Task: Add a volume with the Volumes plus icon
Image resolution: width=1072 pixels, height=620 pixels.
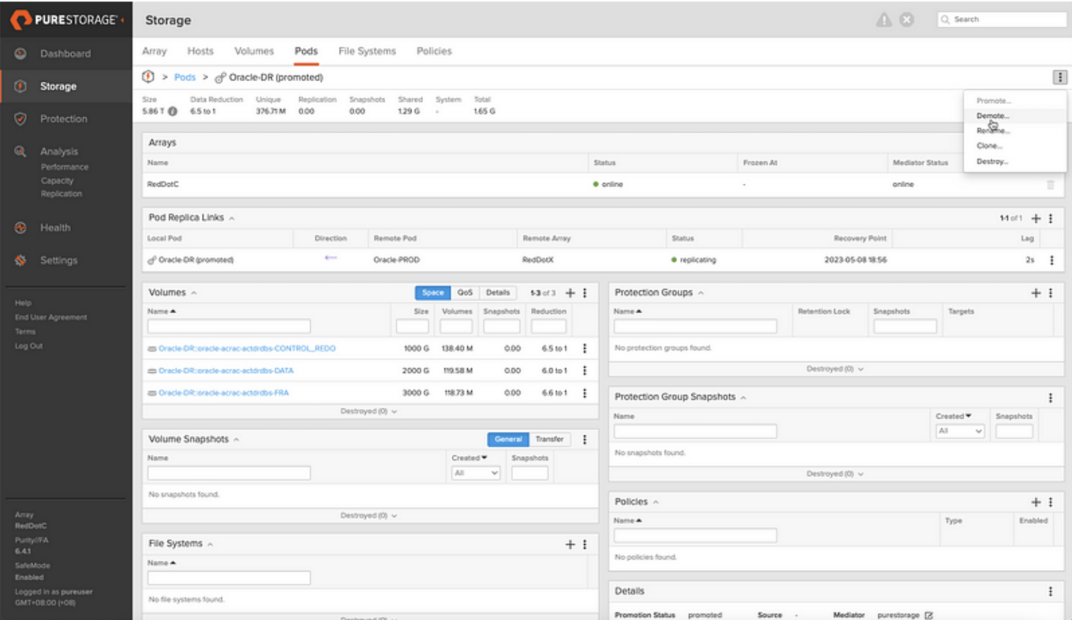Action: (x=570, y=292)
